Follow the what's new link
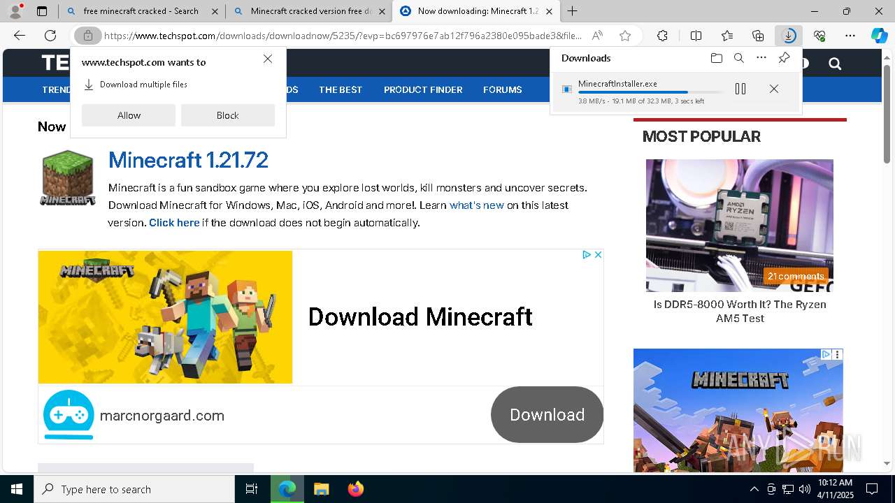Screen dimensions: 895x503 [x=477, y=205]
